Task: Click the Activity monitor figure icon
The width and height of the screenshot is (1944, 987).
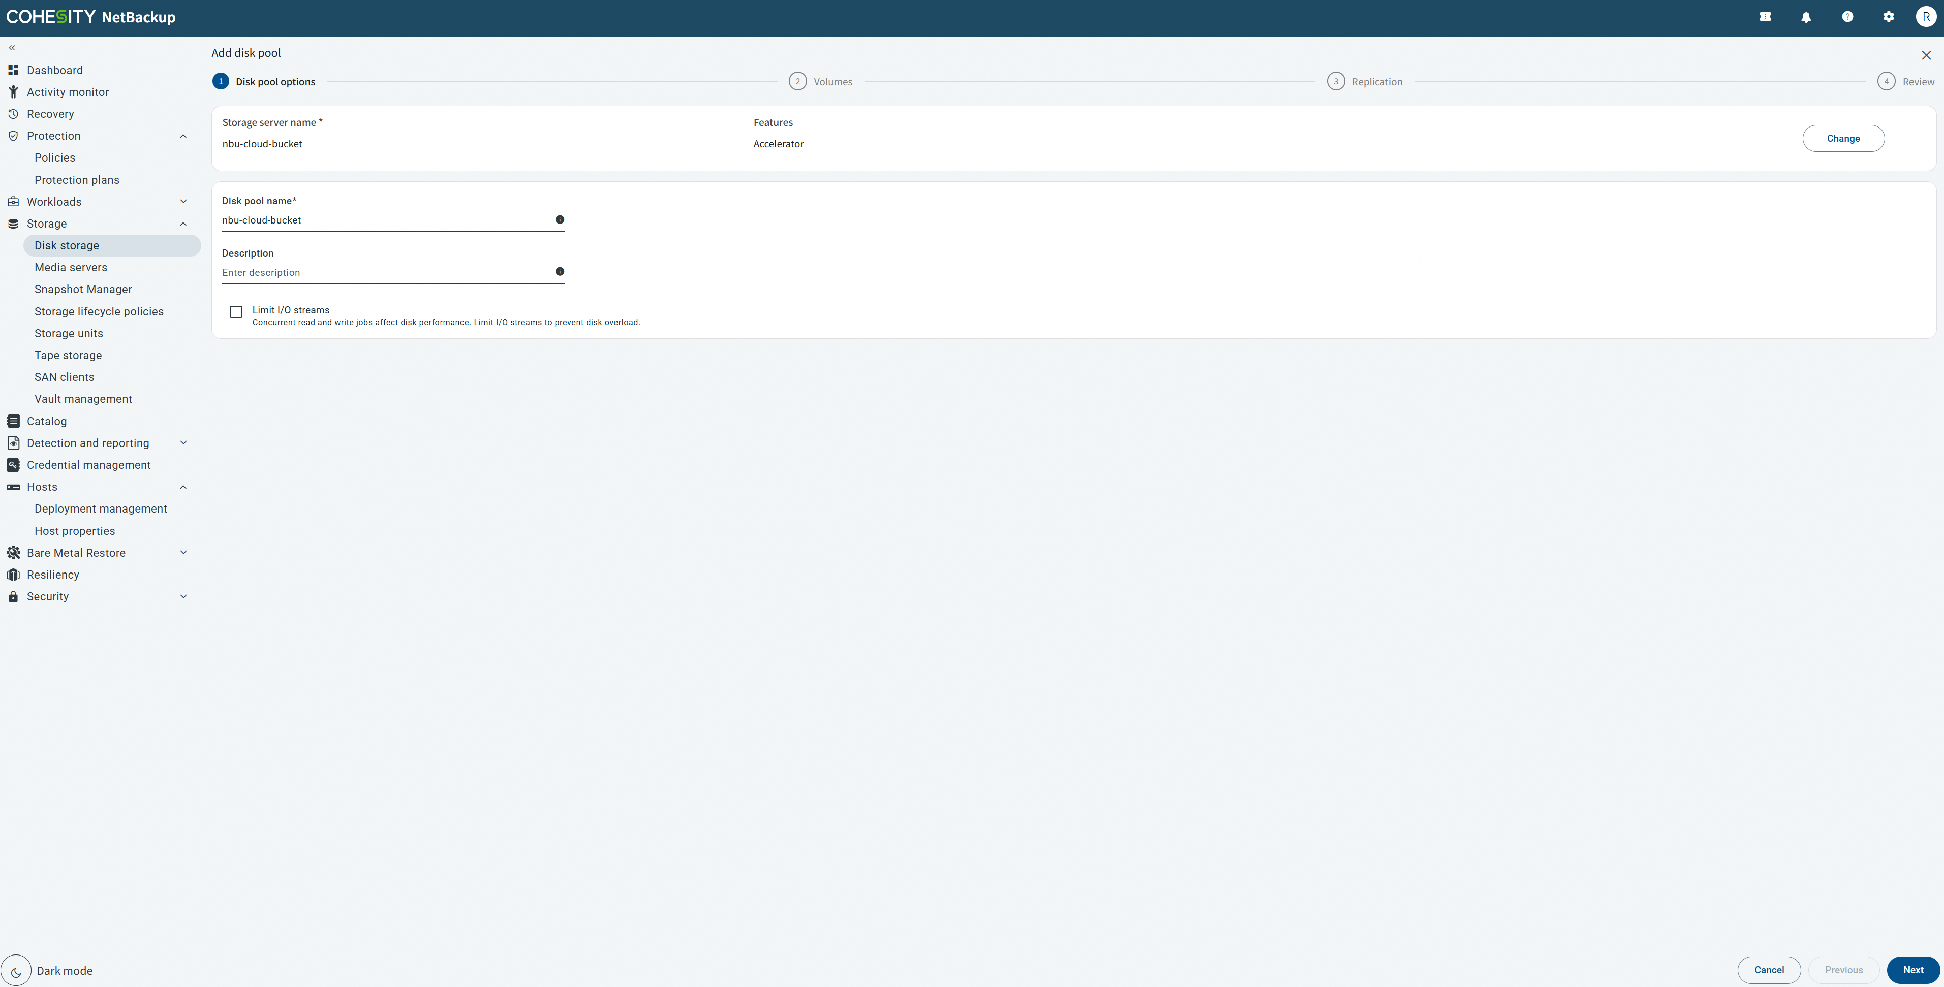Action: [13, 92]
